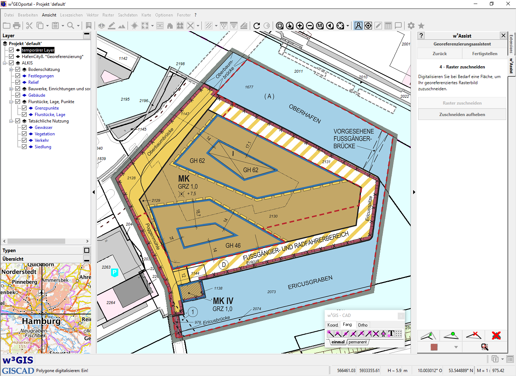
Task: Click the house icon in toolbar
Action: tap(170, 25)
